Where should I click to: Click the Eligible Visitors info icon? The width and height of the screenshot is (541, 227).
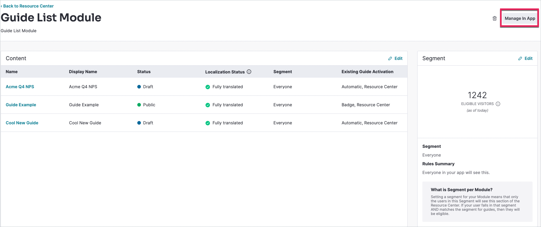pyautogui.click(x=498, y=104)
